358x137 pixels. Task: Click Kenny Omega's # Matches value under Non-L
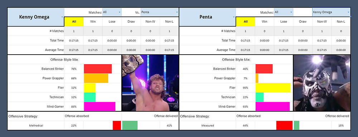[169, 31]
